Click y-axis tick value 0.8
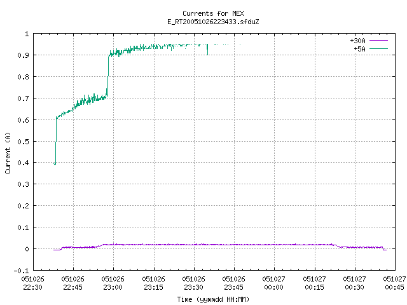Screen dimensions: 407x305 [23, 77]
